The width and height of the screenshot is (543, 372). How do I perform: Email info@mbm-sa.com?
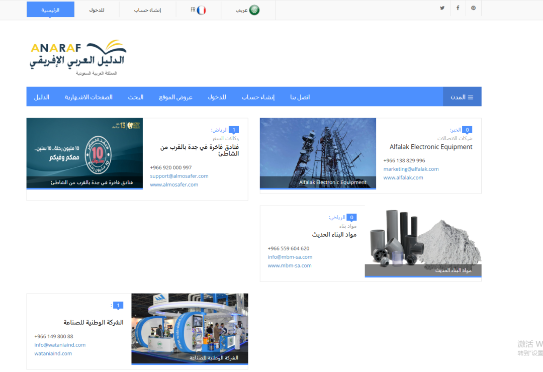tap(290, 257)
